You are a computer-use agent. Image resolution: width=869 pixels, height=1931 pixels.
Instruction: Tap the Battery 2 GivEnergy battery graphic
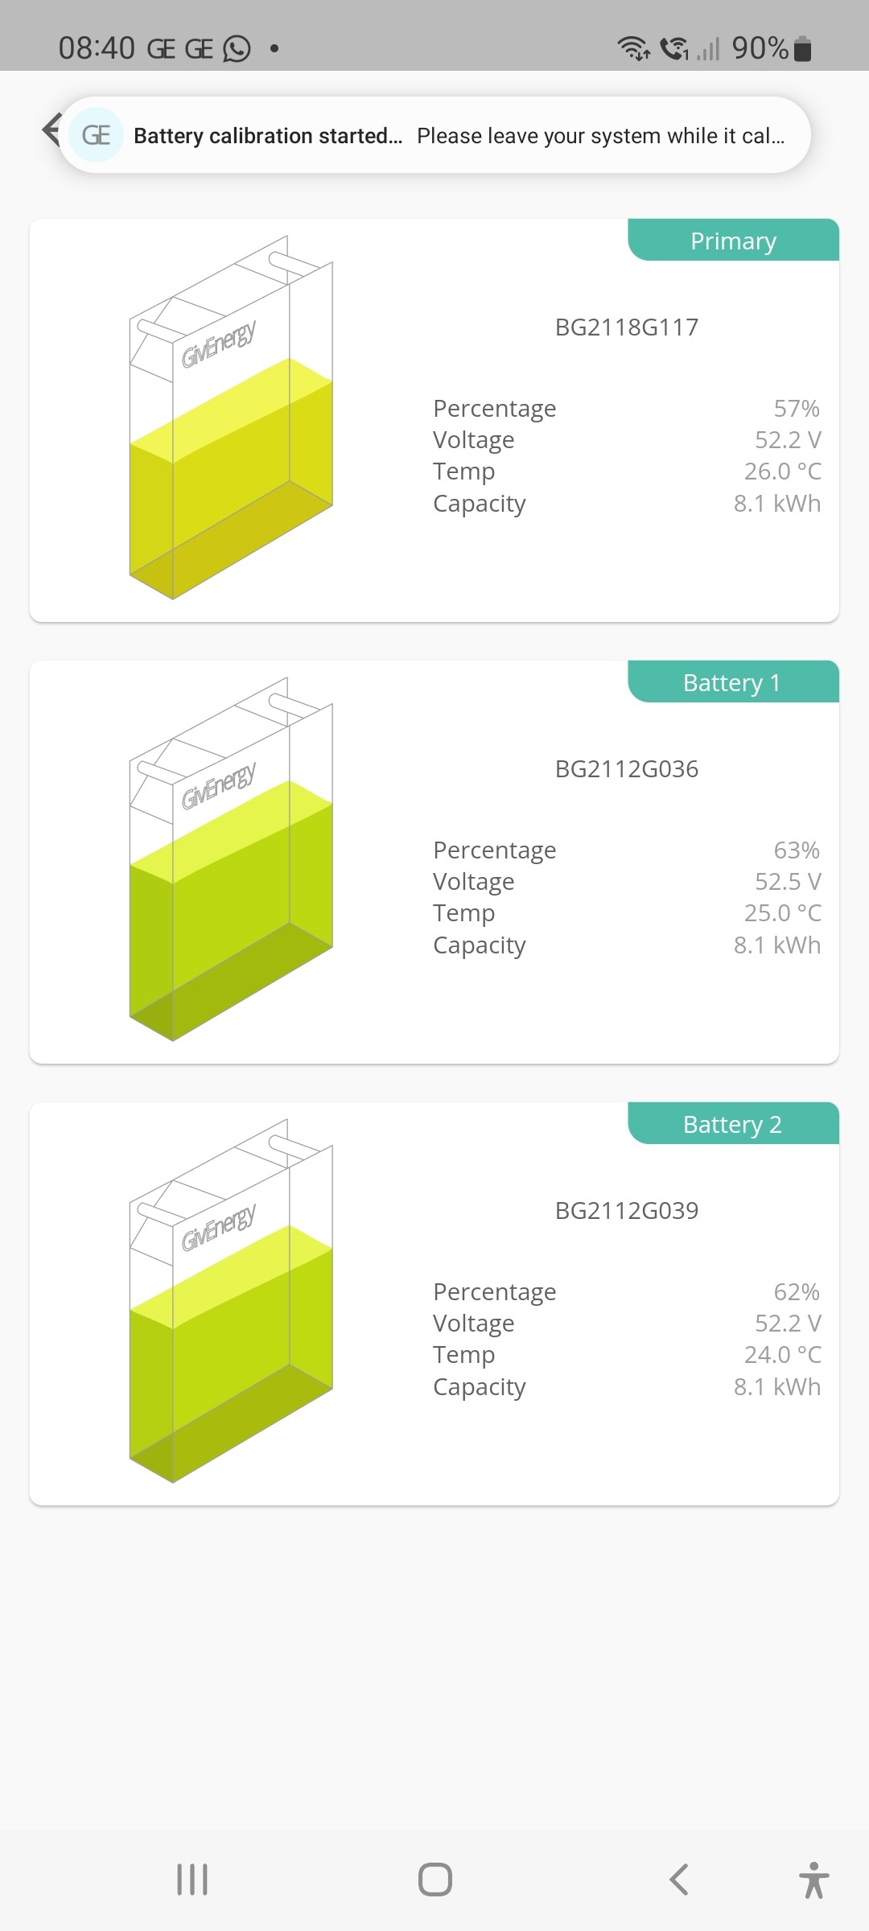[231, 1300]
